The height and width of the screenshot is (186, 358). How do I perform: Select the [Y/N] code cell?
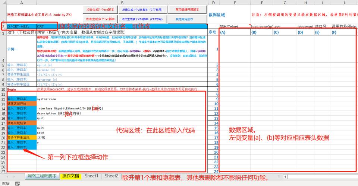[x=122, y=138]
